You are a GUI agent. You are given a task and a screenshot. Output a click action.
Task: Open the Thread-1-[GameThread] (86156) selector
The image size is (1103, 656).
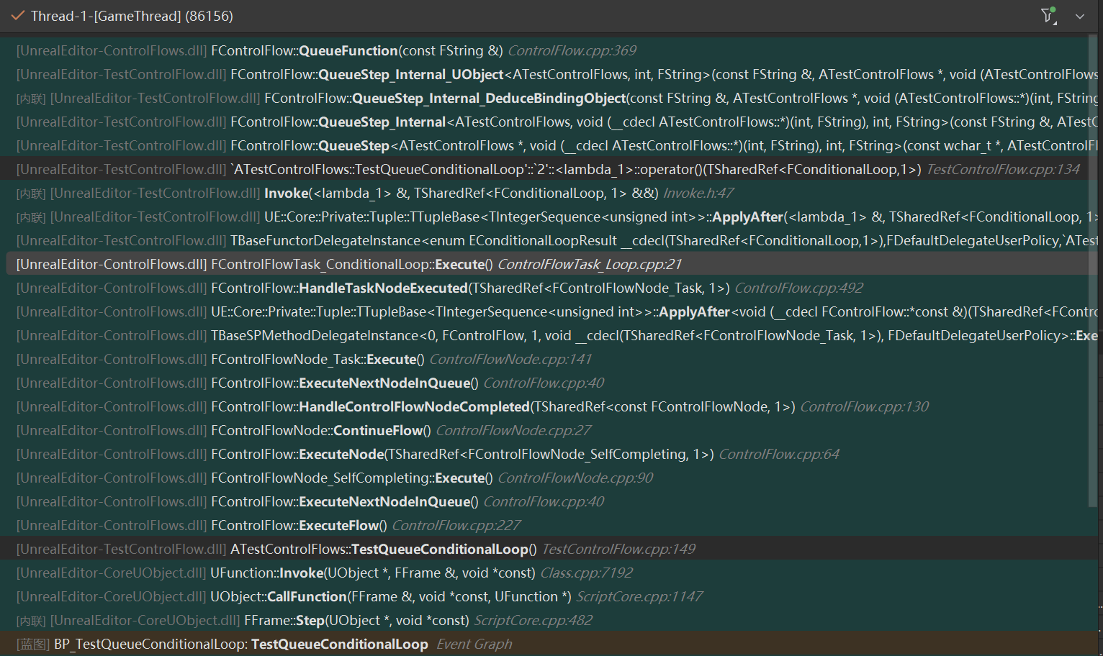(x=132, y=16)
